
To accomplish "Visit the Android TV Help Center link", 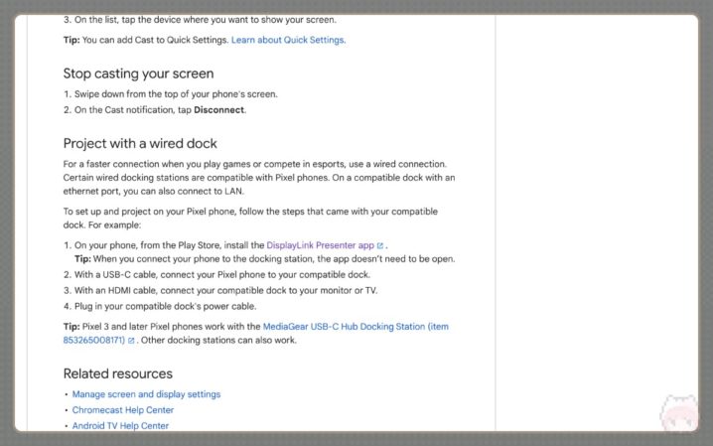I will tap(120, 425).
